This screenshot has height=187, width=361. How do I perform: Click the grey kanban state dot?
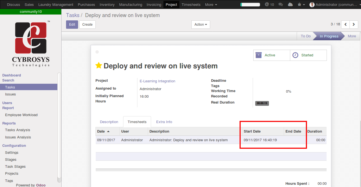pyautogui.click(x=97, y=52)
